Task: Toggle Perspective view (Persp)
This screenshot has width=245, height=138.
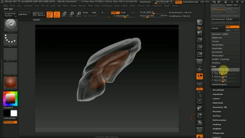Action: tap(199, 61)
